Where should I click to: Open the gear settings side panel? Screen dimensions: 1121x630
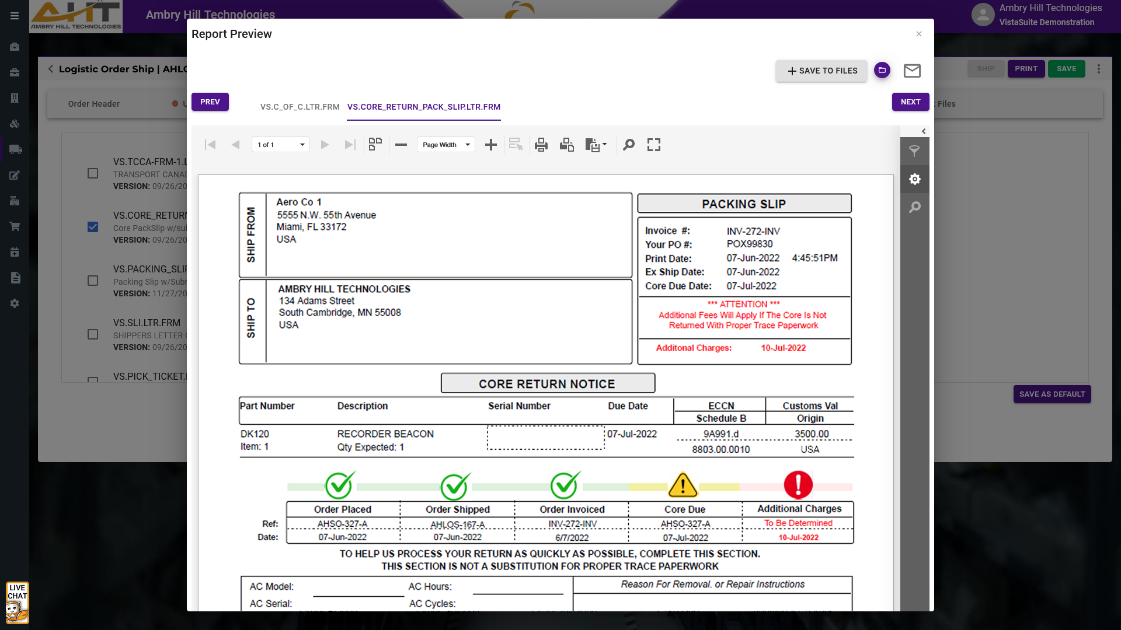point(914,179)
